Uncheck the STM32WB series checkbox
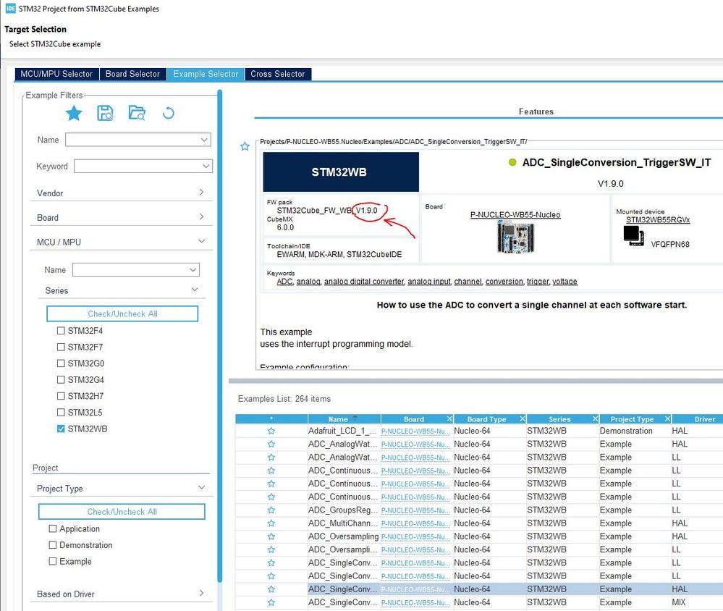 click(60, 429)
